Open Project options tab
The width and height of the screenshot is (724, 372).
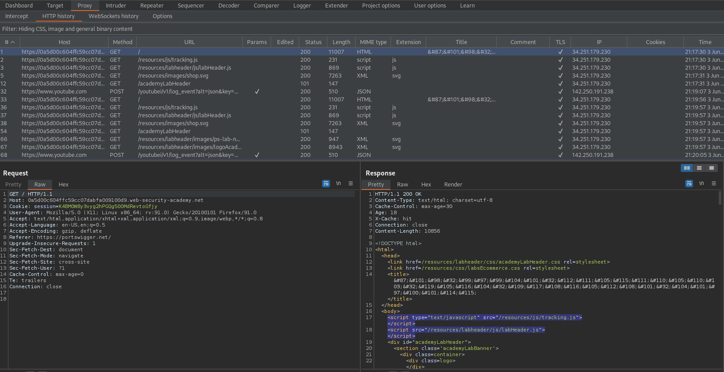(x=381, y=5)
